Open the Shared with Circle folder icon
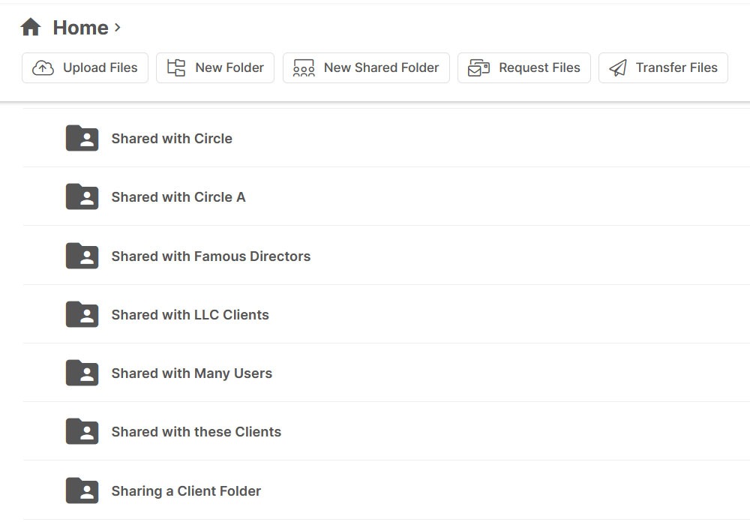Image resolution: width=750 pixels, height=525 pixels. click(x=82, y=138)
